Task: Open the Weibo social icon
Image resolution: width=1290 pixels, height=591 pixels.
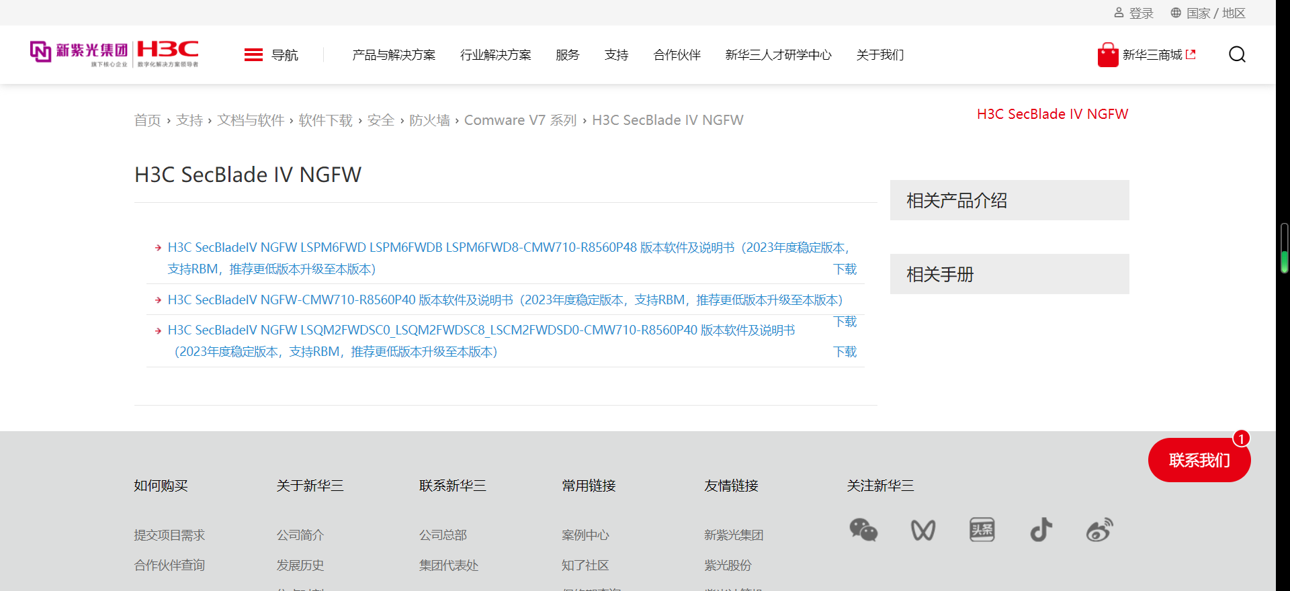Action: pyautogui.click(x=1100, y=530)
